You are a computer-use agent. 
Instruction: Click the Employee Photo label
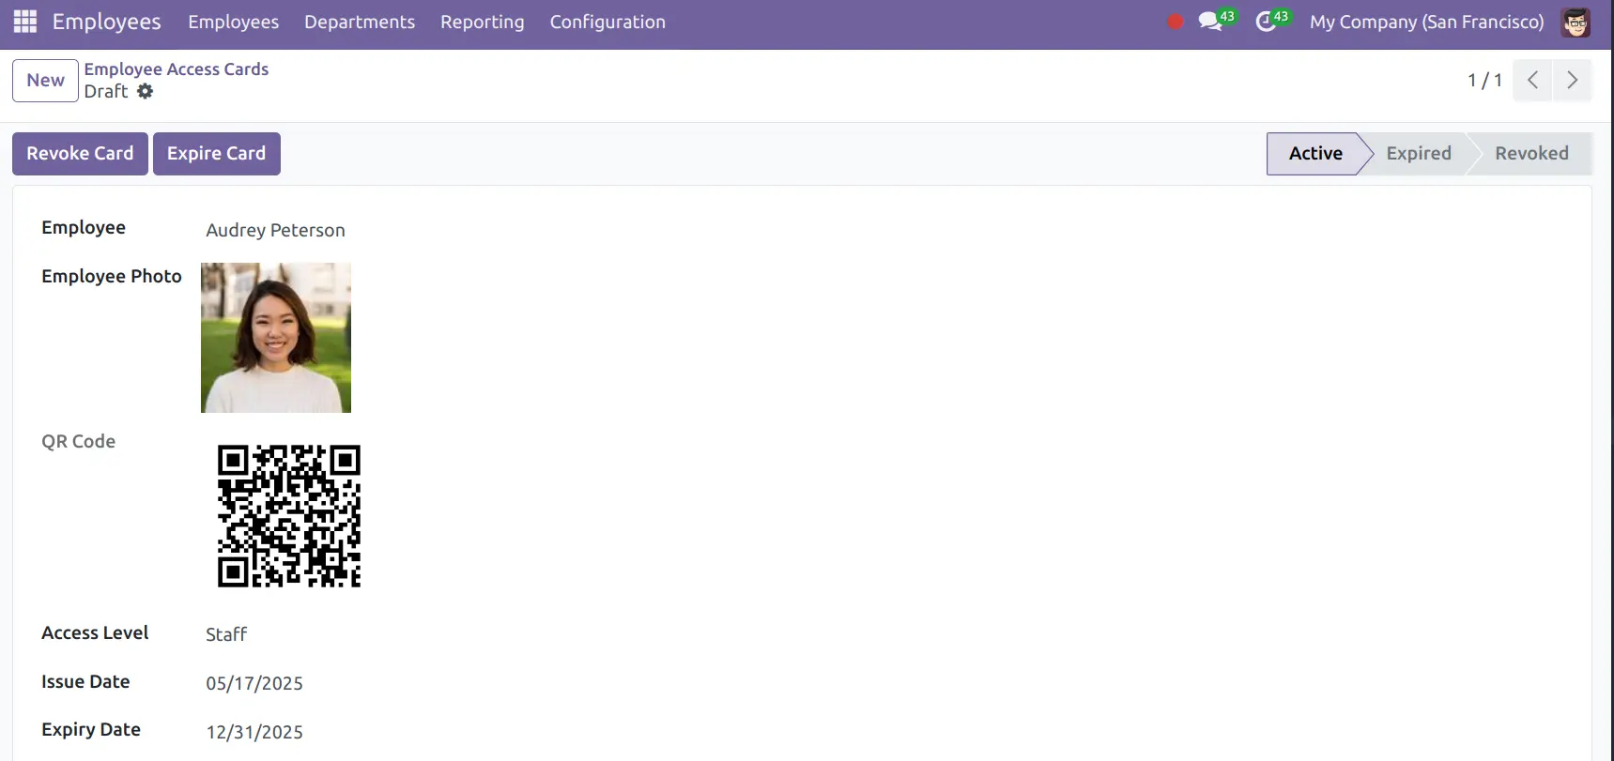[112, 277]
